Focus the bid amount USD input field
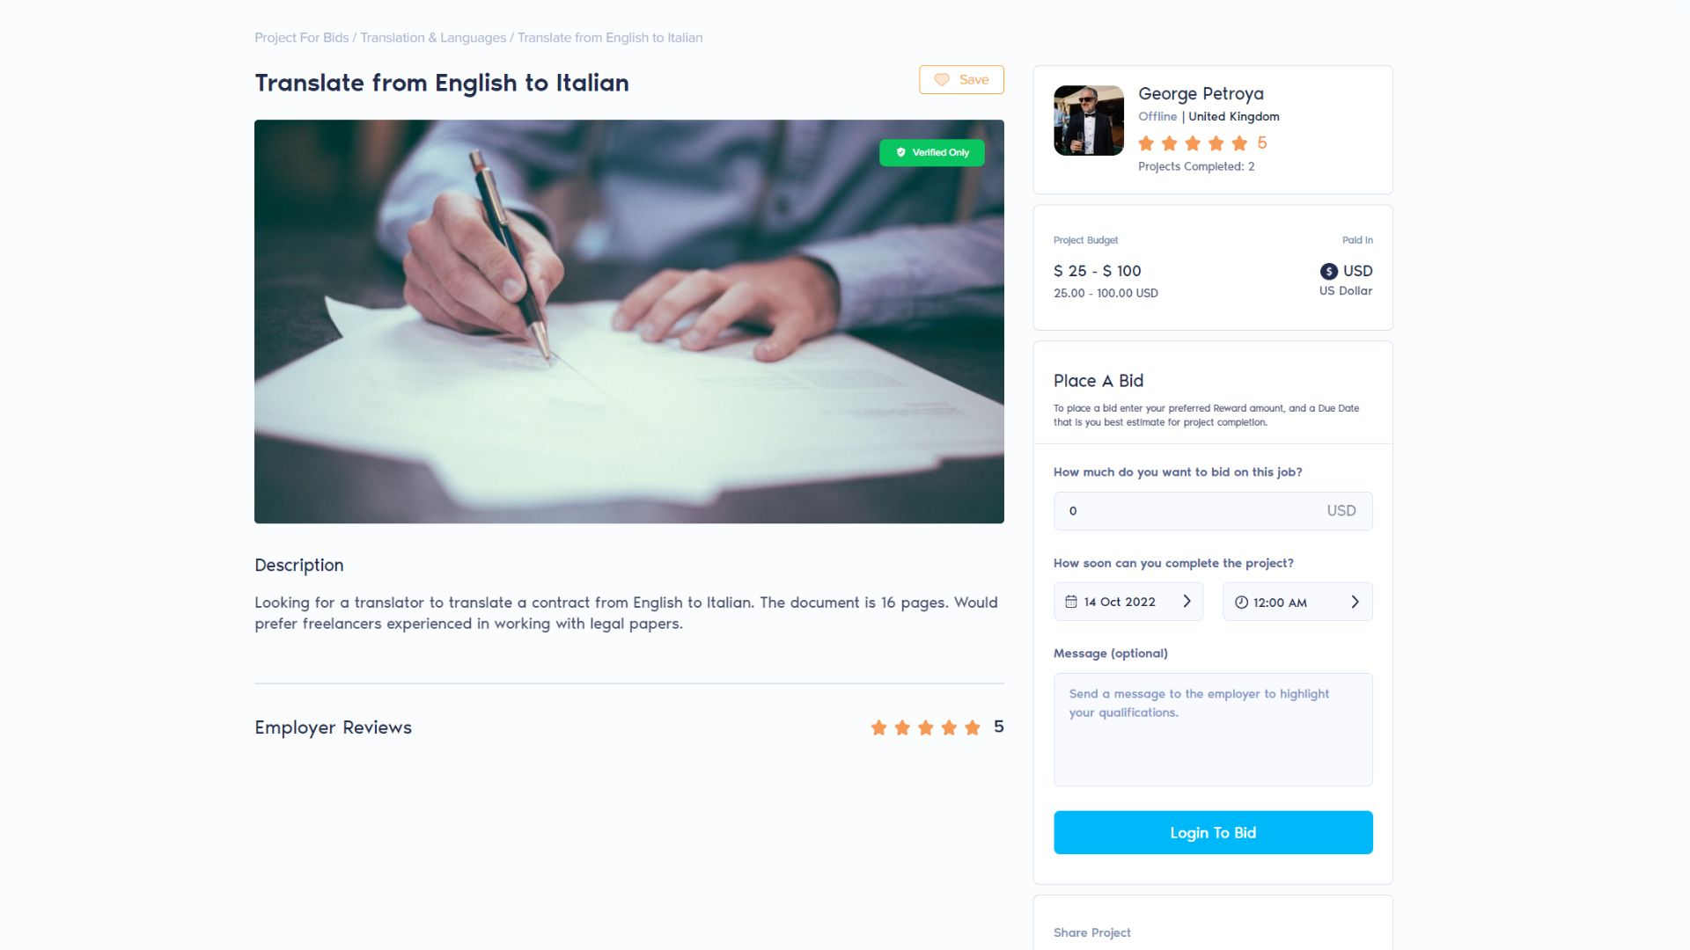 pos(1213,511)
